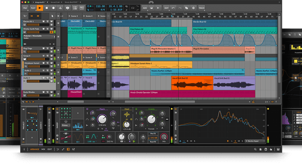Launch Scene 3 with its play arrow
This screenshot has width=302, height=164.
(x=70, y=16)
